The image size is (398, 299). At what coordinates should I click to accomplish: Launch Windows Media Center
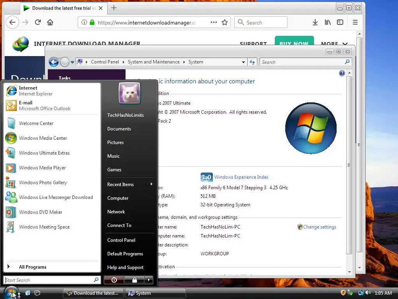[x=52, y=138]
